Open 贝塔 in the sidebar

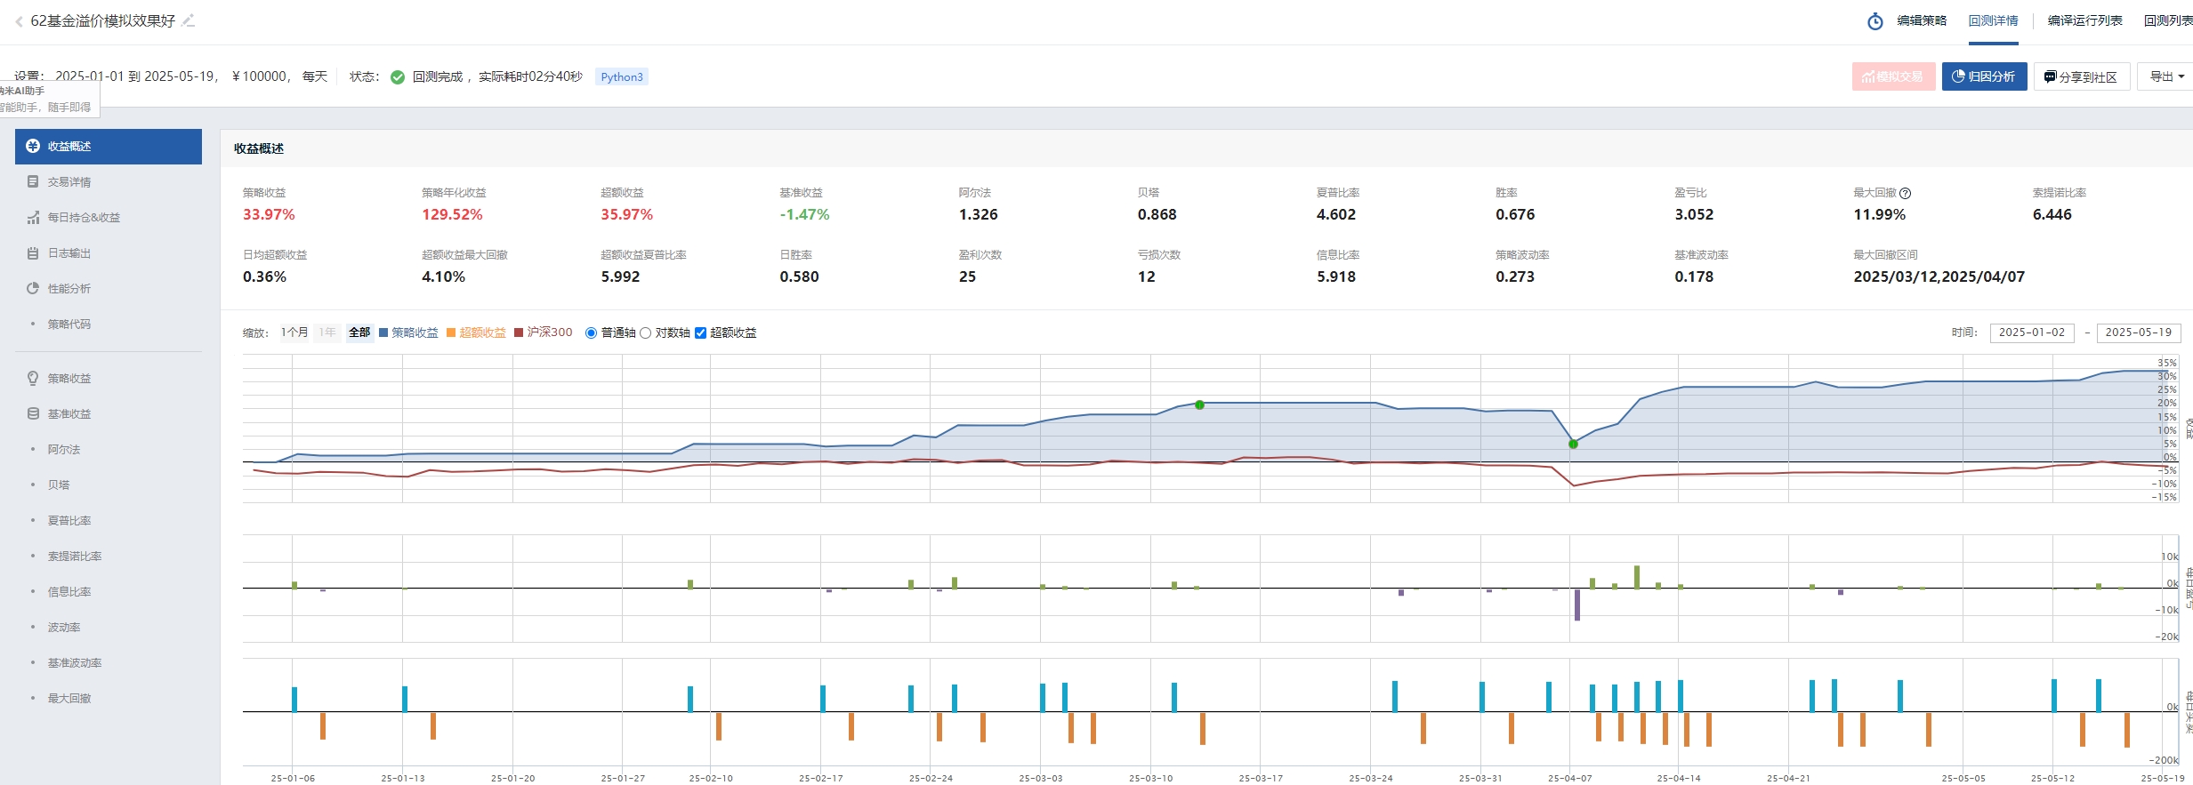coord(59,485)
